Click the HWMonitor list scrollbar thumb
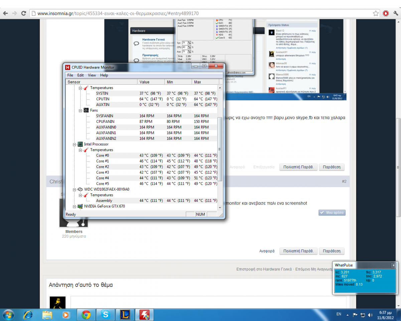Viewport: 401px width, 321px height. click(x=220, y=149)
